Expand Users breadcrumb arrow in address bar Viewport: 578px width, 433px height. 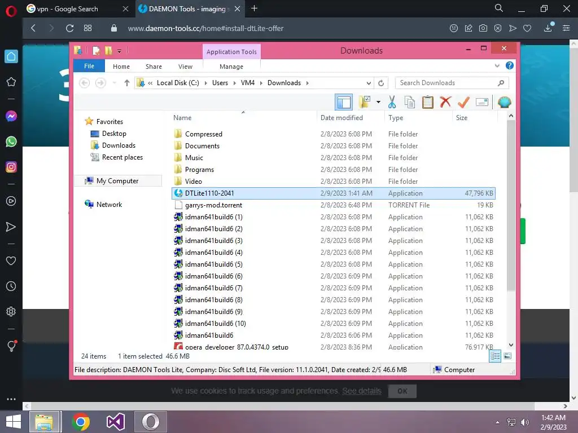[234, 83]
